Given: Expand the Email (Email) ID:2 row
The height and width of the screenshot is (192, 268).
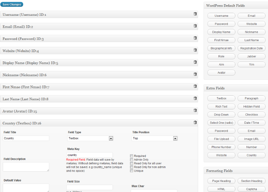Looking at the screenshot, I should coord(99,27).
